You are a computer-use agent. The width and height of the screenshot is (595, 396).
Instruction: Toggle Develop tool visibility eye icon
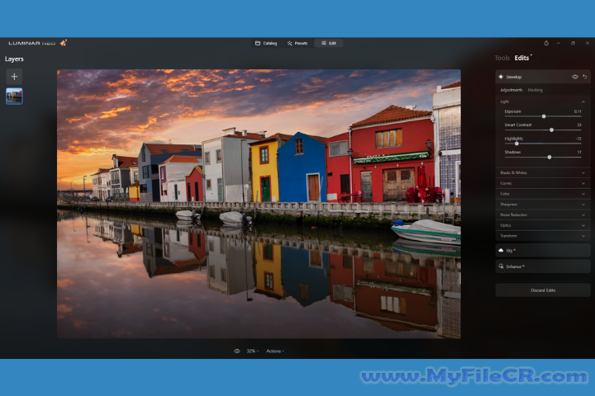(575, 77)
